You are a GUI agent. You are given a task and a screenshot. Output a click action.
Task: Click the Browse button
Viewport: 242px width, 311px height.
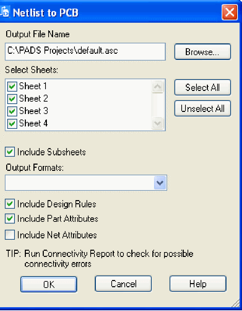202,52
